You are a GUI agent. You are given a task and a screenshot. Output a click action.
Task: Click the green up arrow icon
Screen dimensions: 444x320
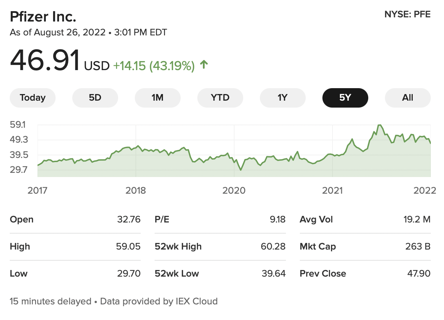(204, 65)
